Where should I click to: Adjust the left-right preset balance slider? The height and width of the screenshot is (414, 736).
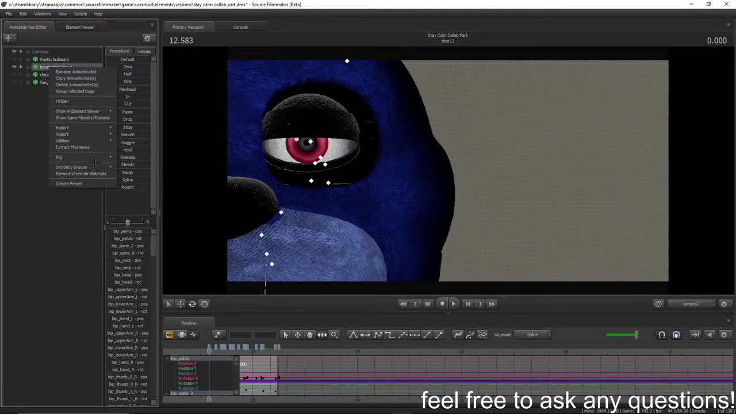128,222
